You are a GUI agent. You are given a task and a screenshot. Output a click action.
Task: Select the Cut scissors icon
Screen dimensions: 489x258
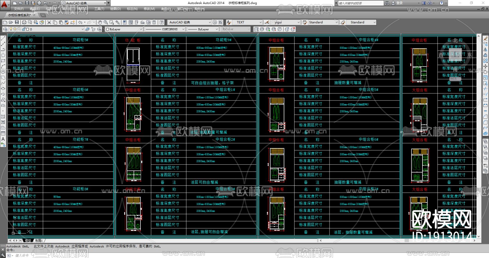pos(49,22)
